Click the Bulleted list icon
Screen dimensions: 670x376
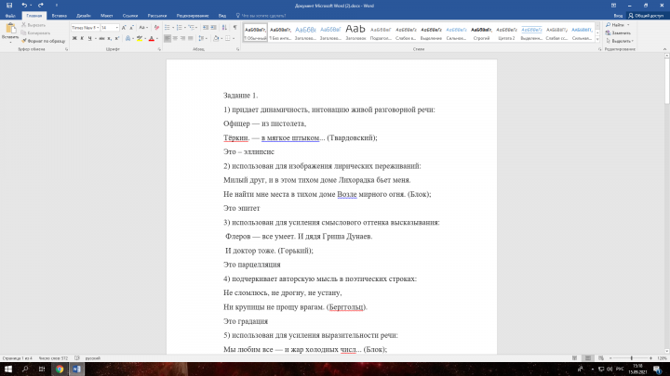[167, 27]
